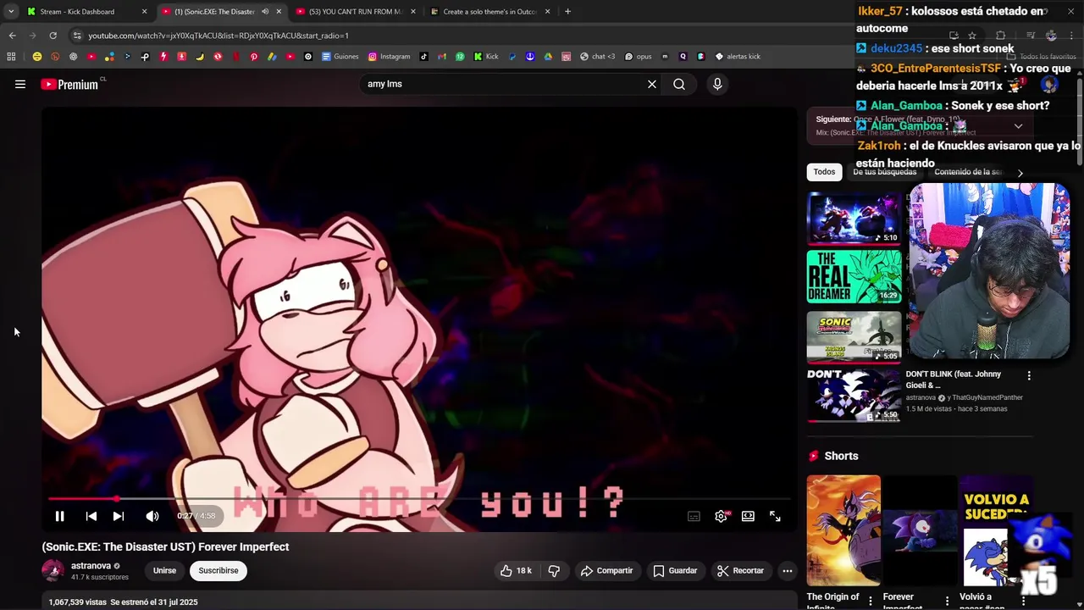Viewport: 1084px width, 610px height.
Task: Expand the Mix playlist panel chevron
Action: point(1018,126)
